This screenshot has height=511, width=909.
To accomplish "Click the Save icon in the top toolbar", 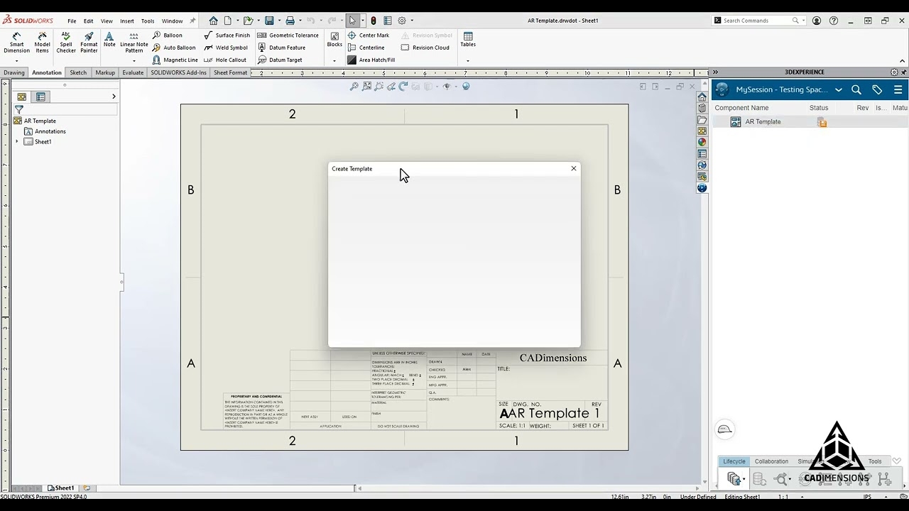I will point(269,21).
